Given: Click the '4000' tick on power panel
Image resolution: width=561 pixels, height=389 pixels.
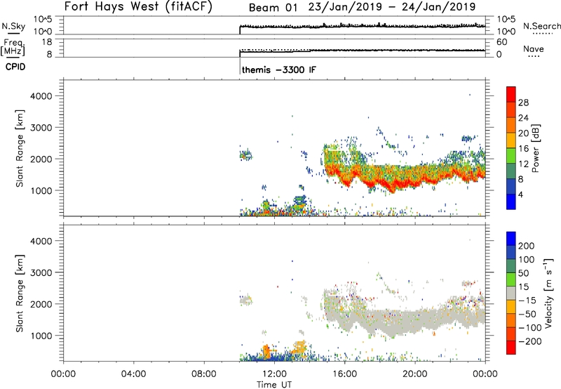Looking at the screenshot, I should 41,96.
